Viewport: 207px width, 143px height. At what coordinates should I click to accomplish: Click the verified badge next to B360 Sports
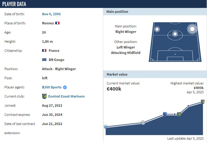tap(65, 87)
